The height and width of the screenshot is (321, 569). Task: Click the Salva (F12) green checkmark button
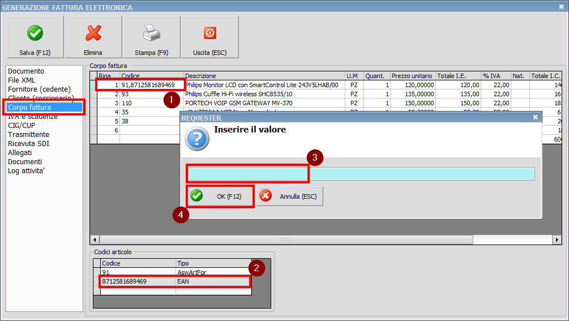coord(35,37)
